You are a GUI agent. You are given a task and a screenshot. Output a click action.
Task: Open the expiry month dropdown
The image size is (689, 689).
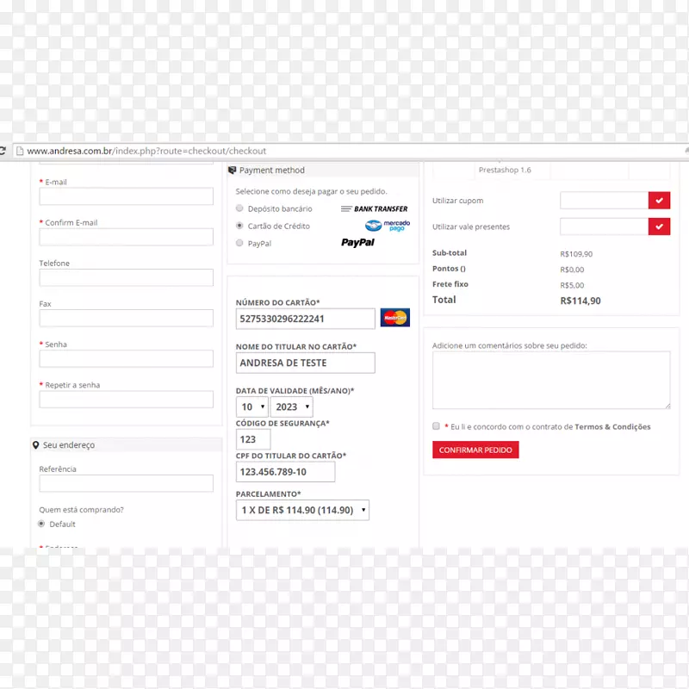point(251,407)
